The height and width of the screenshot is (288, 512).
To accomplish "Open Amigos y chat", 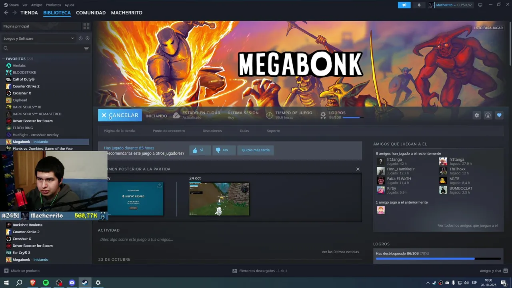I will point(494,271).
